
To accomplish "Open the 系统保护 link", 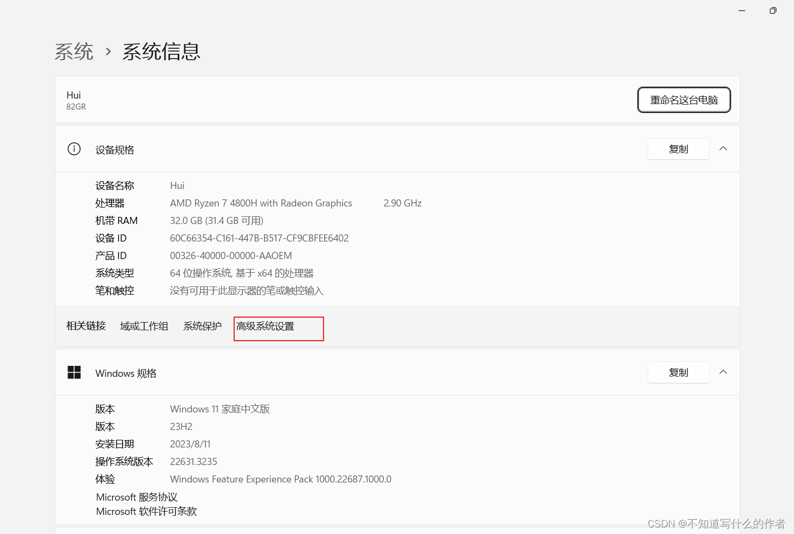I will 202,326.
